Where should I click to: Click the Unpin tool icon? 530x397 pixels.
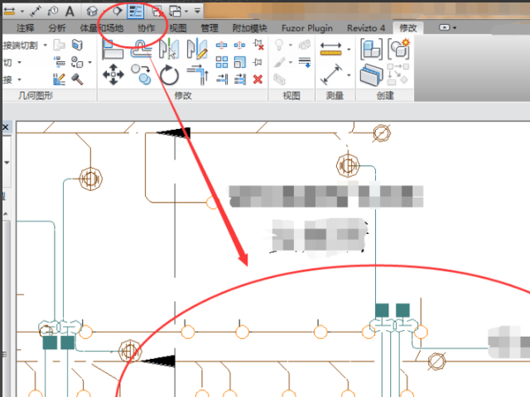258,45
